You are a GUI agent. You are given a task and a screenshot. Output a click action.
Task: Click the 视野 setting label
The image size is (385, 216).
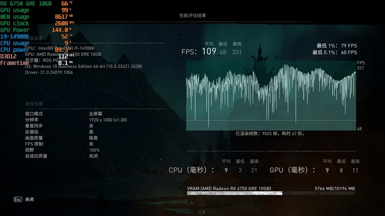(29, 150)
